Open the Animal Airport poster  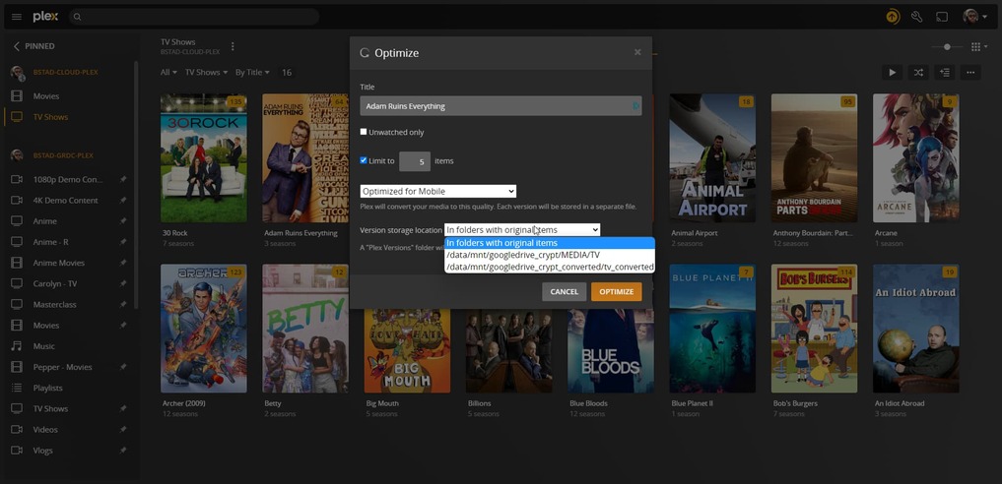tap(712, 158)
